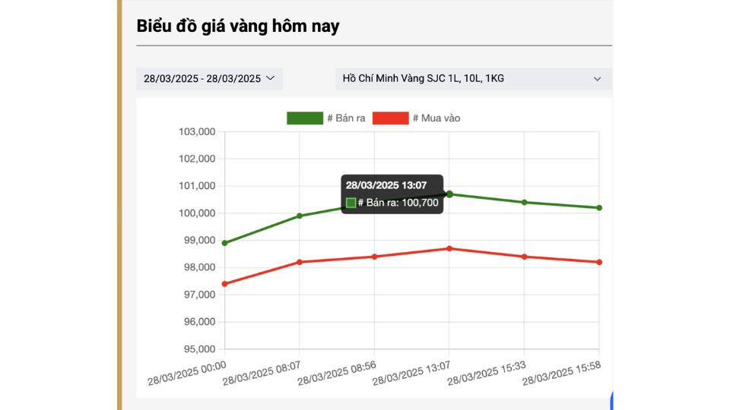Toggle the '# Mua vào' legend label
730x410 pixels.
436,118
